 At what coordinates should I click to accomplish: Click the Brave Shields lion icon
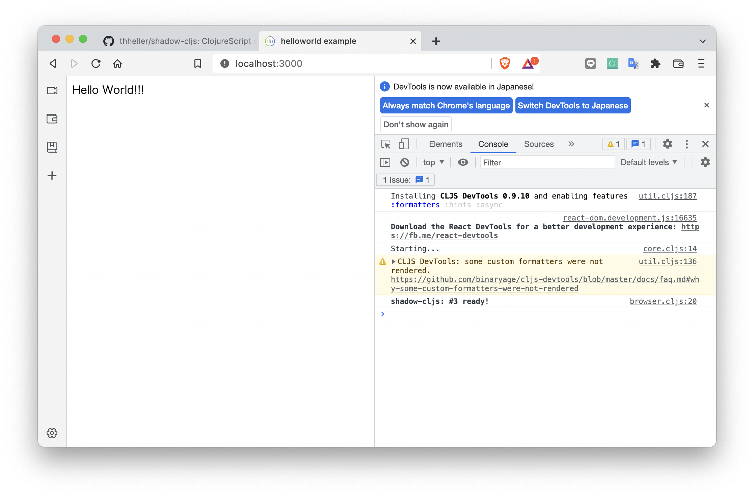point(505,63)
